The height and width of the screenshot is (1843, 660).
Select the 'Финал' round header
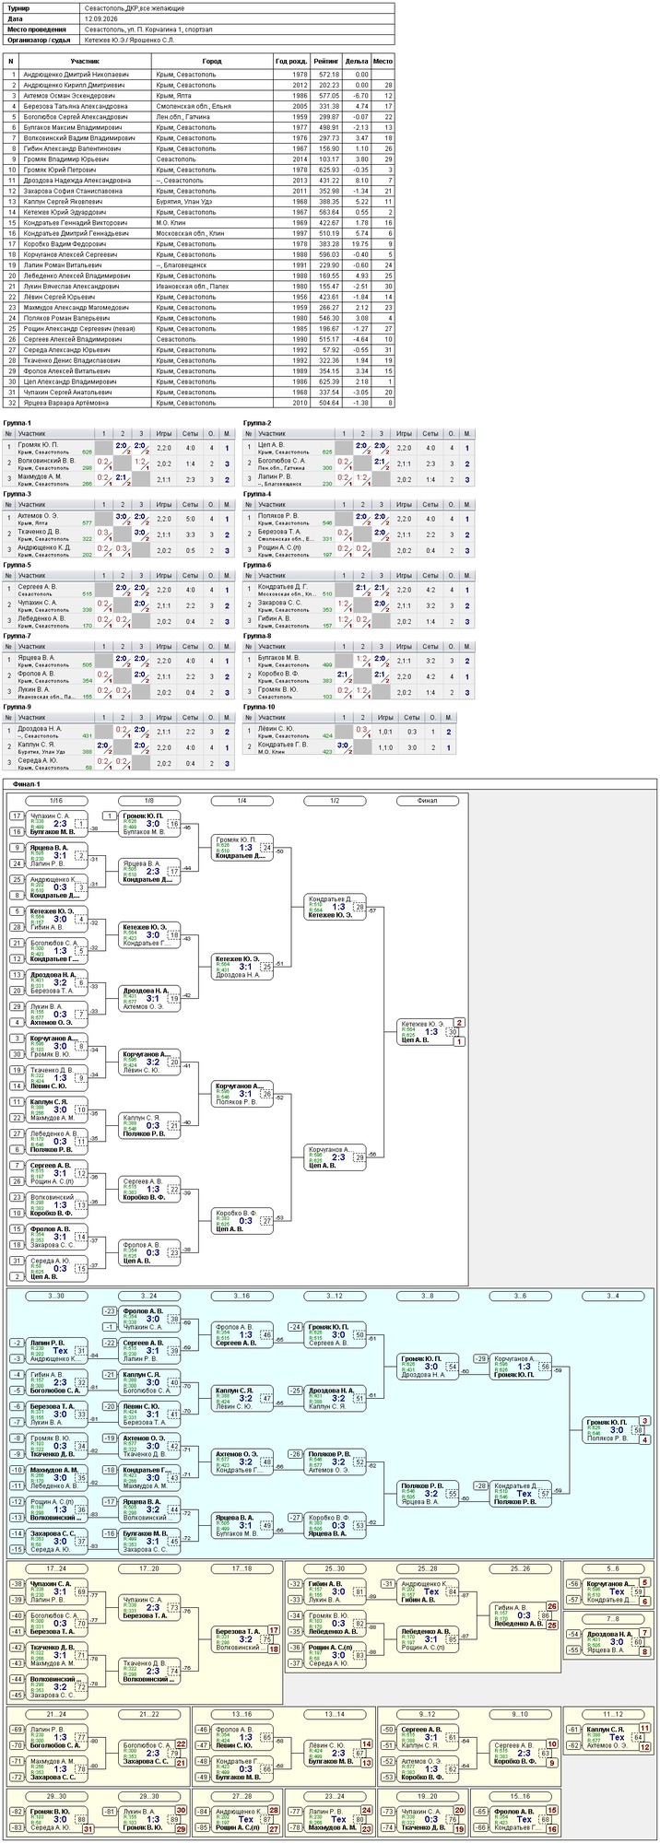click(x=427, y=801)
